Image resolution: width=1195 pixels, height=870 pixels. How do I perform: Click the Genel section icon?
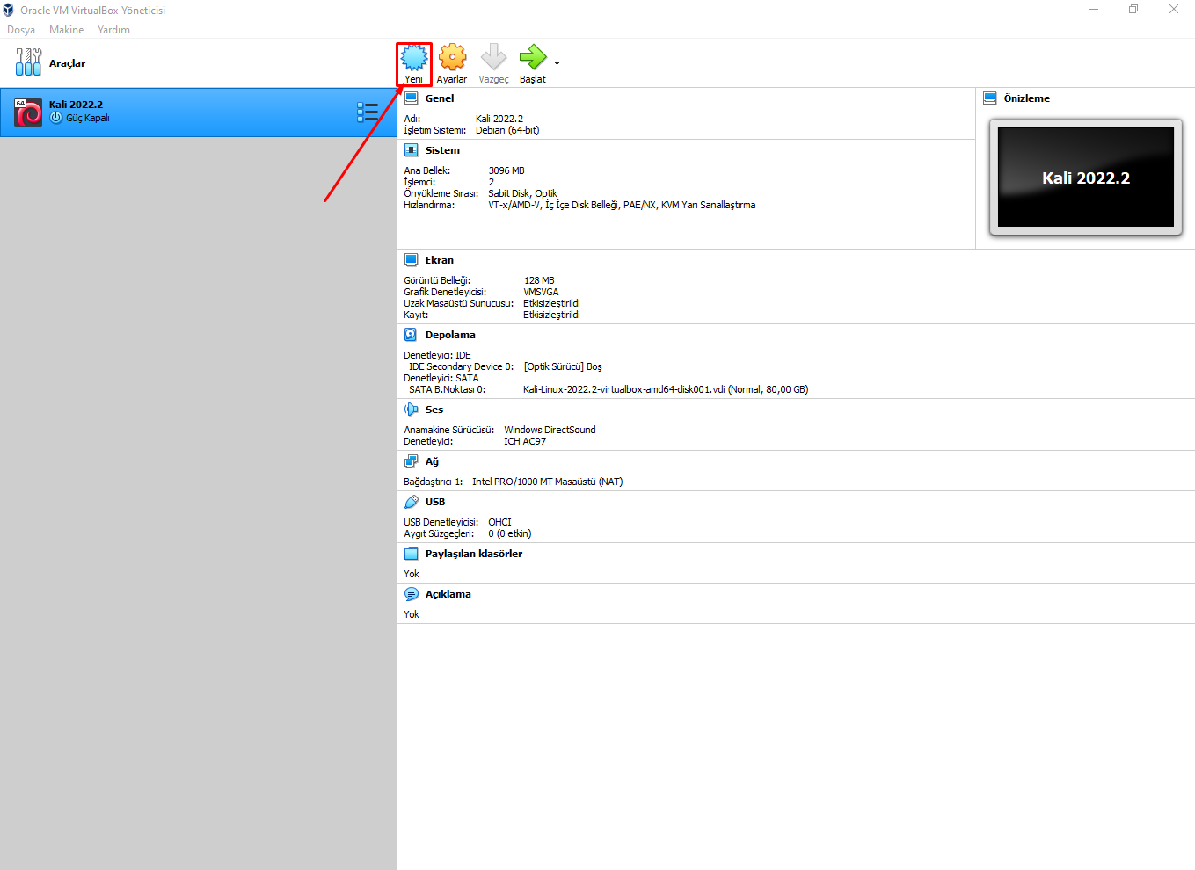click(x=411, y=98)
